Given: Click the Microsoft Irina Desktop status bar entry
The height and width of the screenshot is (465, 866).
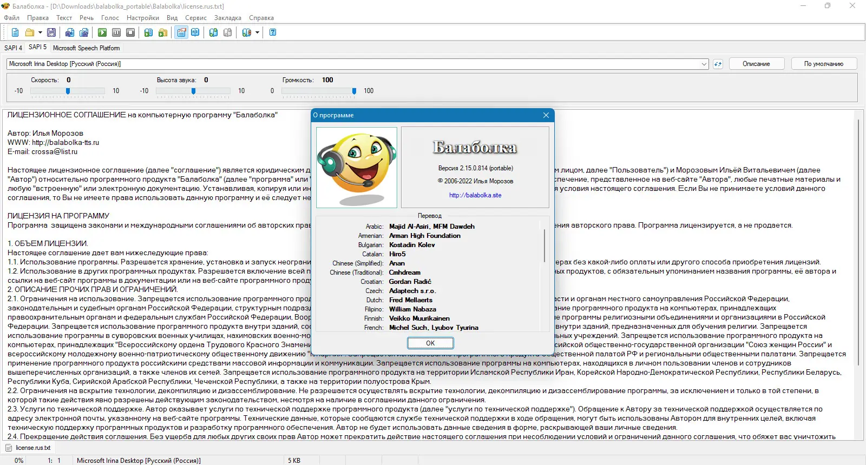Looking at the screenshot, I should (x=139, y=461).
